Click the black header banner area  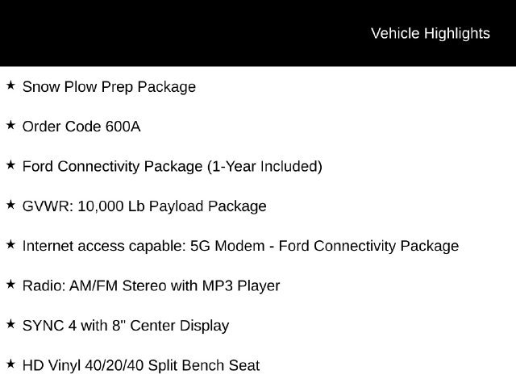pos(258,33)
